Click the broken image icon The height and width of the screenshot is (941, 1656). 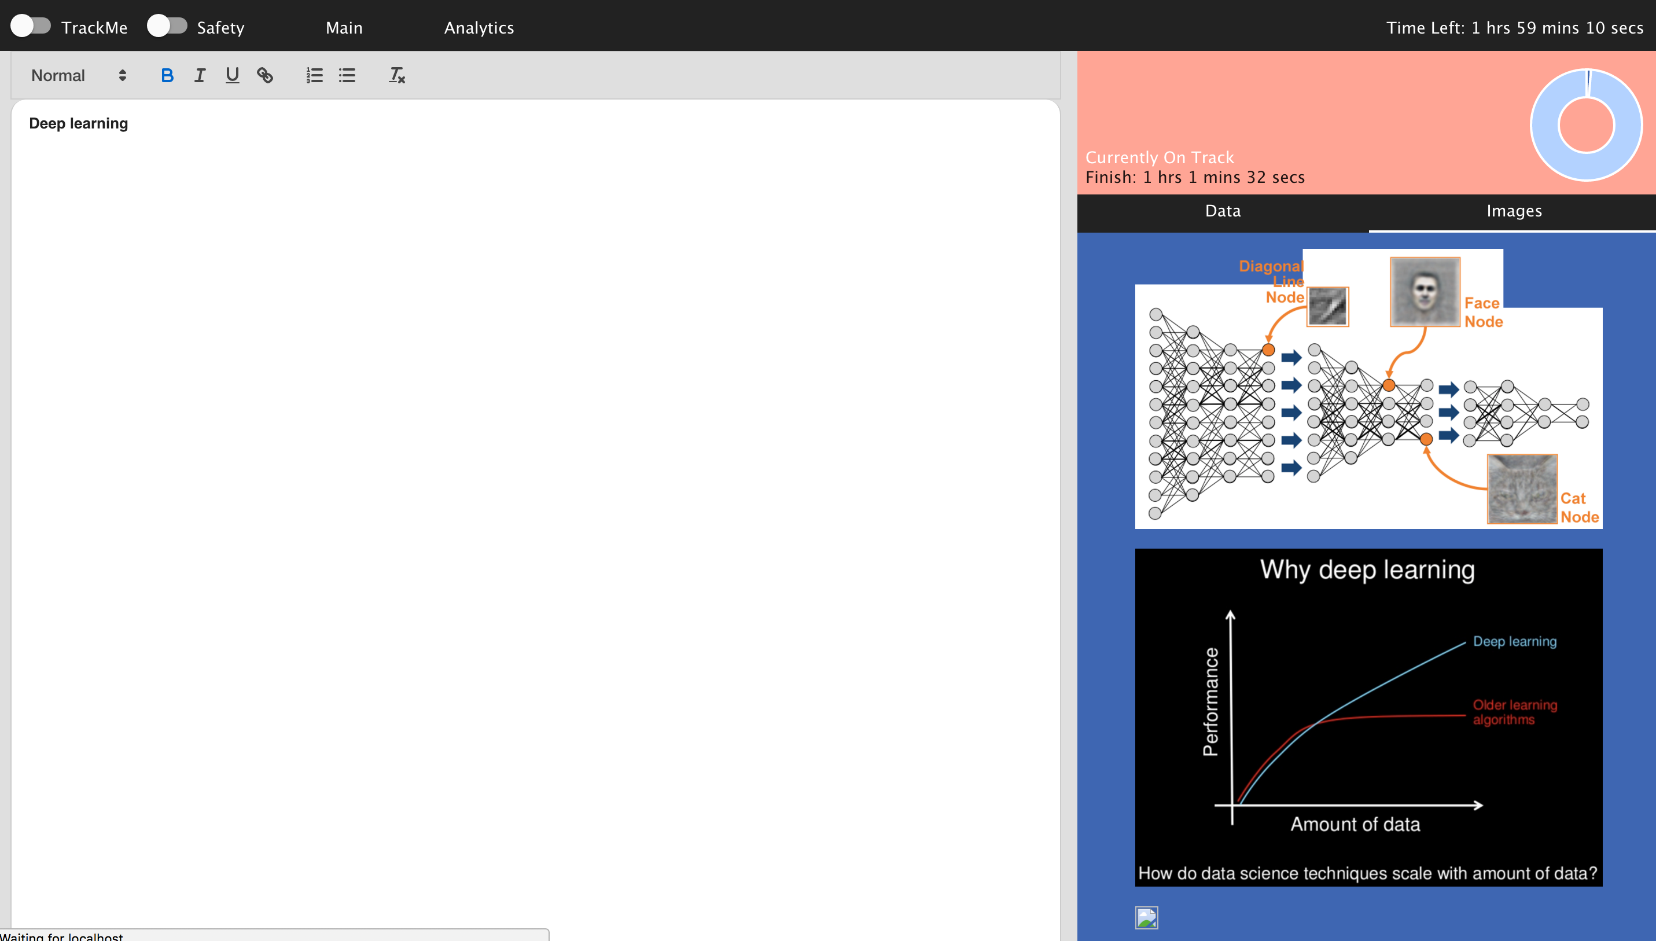pyautogui.click(x=1146, y=918)
